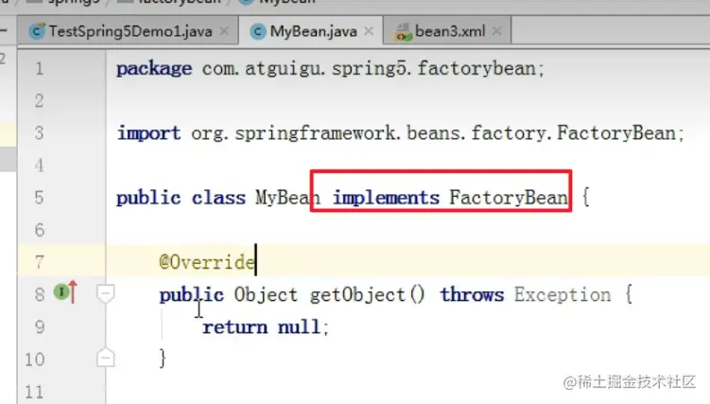Click the XML file icon on the bean3.xml tab
Image resolution: width=710 pixels, height=404 pixels.
pyautogui.click(x=403, y=32)
